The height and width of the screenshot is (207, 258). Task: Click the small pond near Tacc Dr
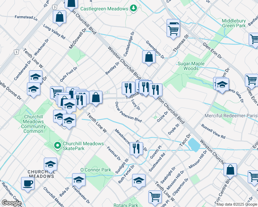194,145
